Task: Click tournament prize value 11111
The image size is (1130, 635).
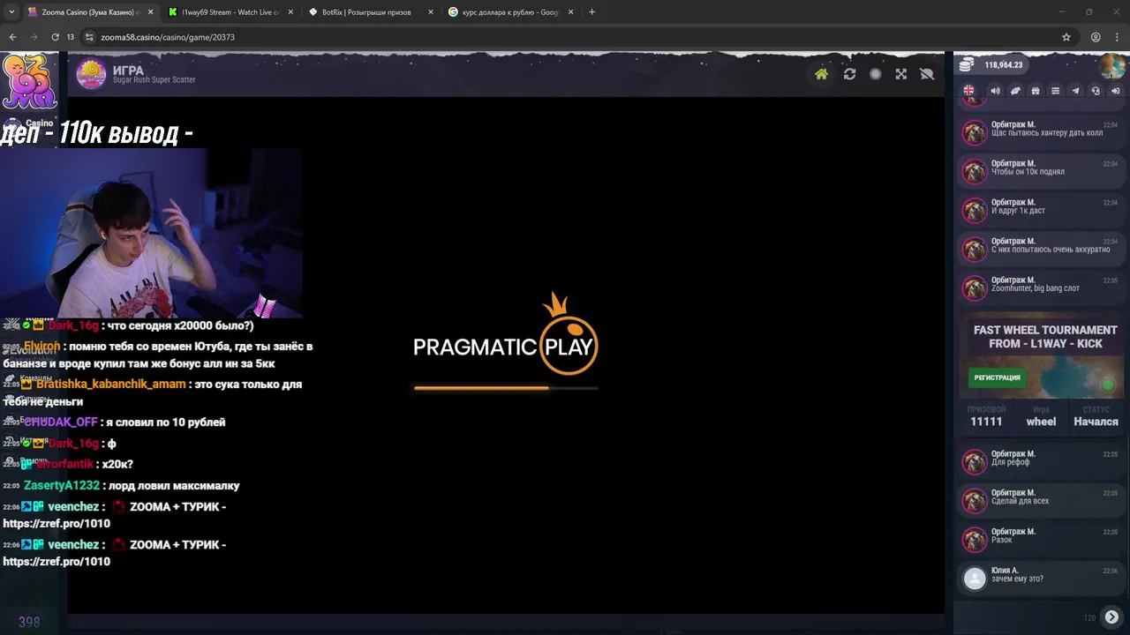Action: click(986, 422)
